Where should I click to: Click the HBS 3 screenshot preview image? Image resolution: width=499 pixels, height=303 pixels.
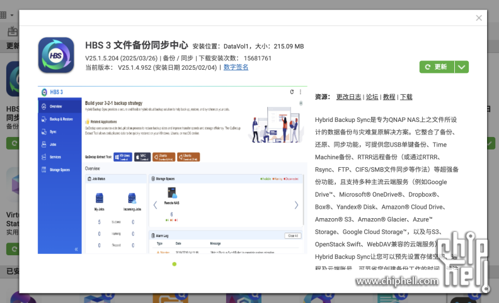[x=173, y=170]
